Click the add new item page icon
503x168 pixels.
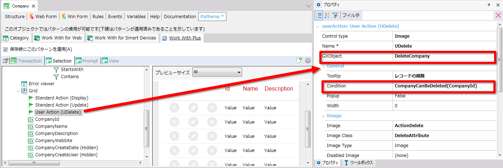click(299, 60)
